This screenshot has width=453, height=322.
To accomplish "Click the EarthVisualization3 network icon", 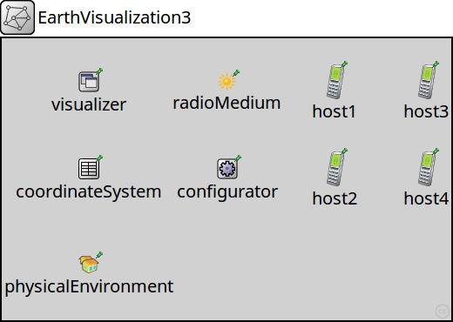I will (17, 17).
